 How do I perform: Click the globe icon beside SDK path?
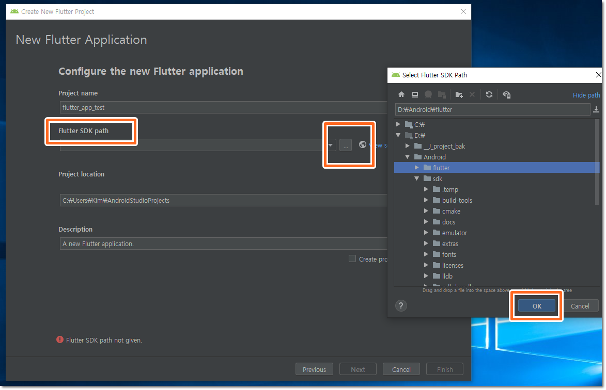[x=363, y=144]
